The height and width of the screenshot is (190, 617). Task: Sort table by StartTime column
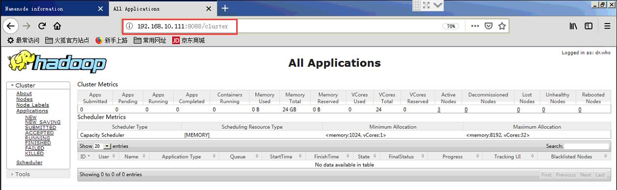point(284,157)
